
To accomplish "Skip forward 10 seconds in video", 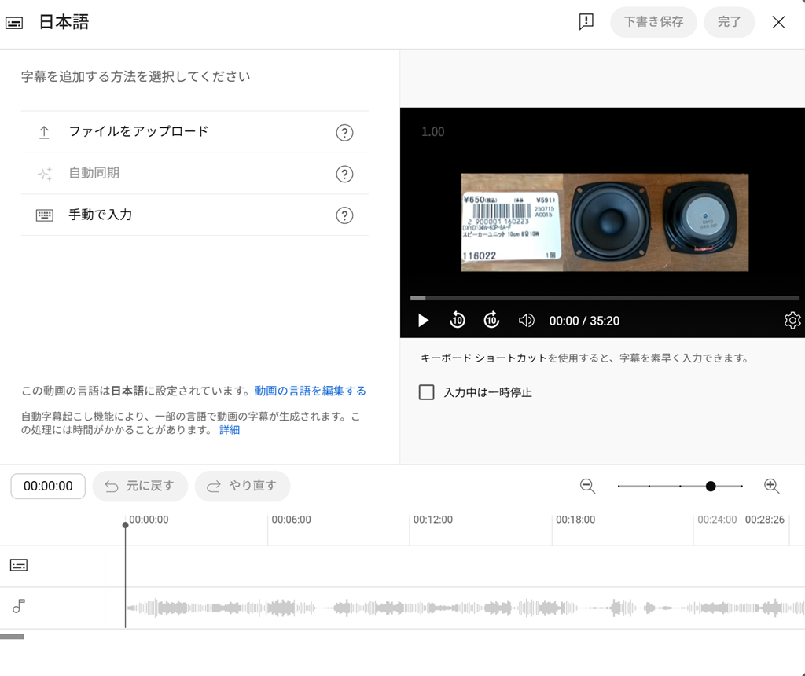I will click(491, 320).
